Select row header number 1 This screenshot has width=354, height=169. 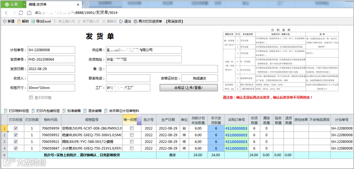(x=4, y=128)
